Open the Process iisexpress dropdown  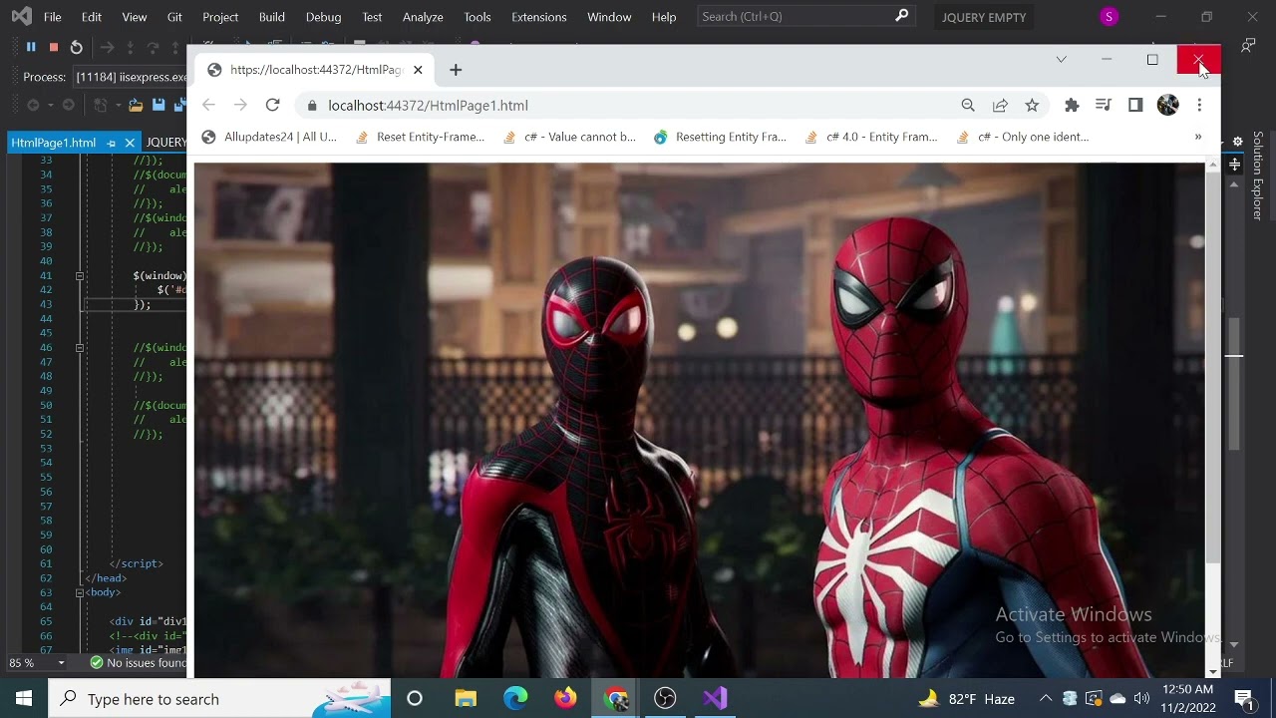pyautogui.click(x=131, y=77)
